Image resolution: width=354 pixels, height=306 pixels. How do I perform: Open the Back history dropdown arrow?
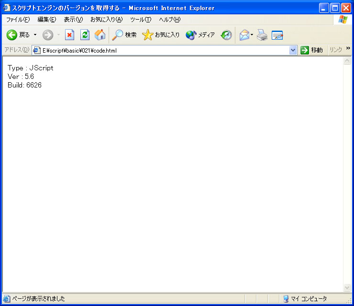[35, 35]
